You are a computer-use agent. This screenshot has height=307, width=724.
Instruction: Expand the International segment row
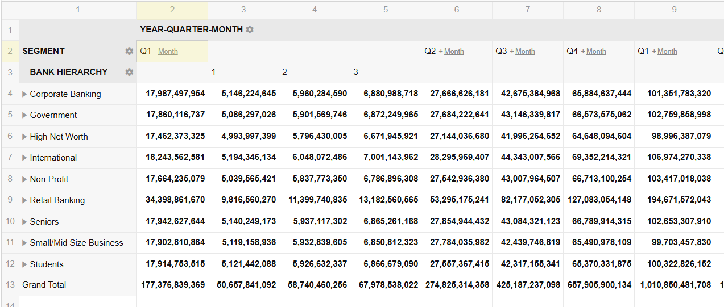[24, 158]
